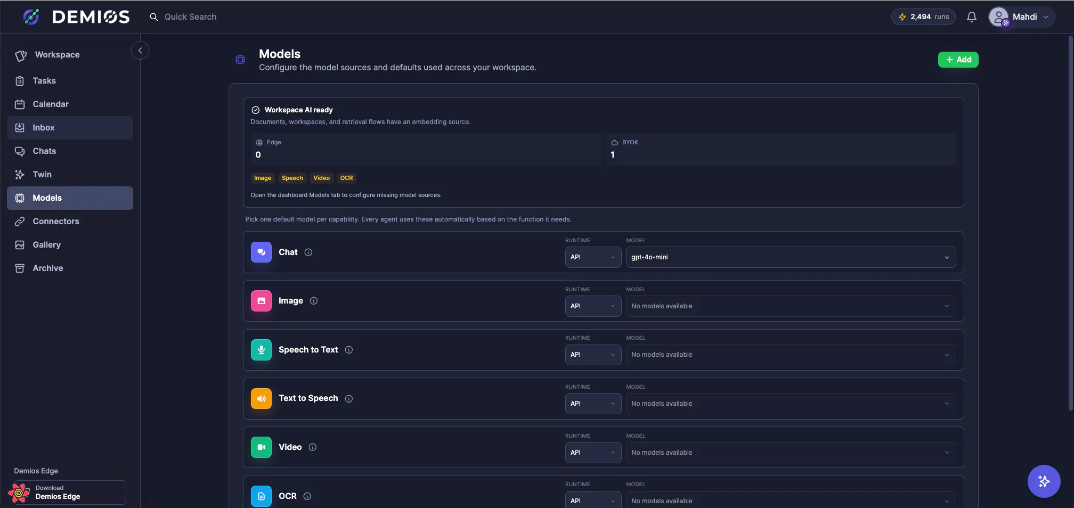Click the green Add button
The image size is (1074, 508).
[x=958, y=60]
